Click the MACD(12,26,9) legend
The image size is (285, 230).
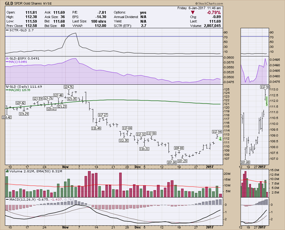[40, 199]
